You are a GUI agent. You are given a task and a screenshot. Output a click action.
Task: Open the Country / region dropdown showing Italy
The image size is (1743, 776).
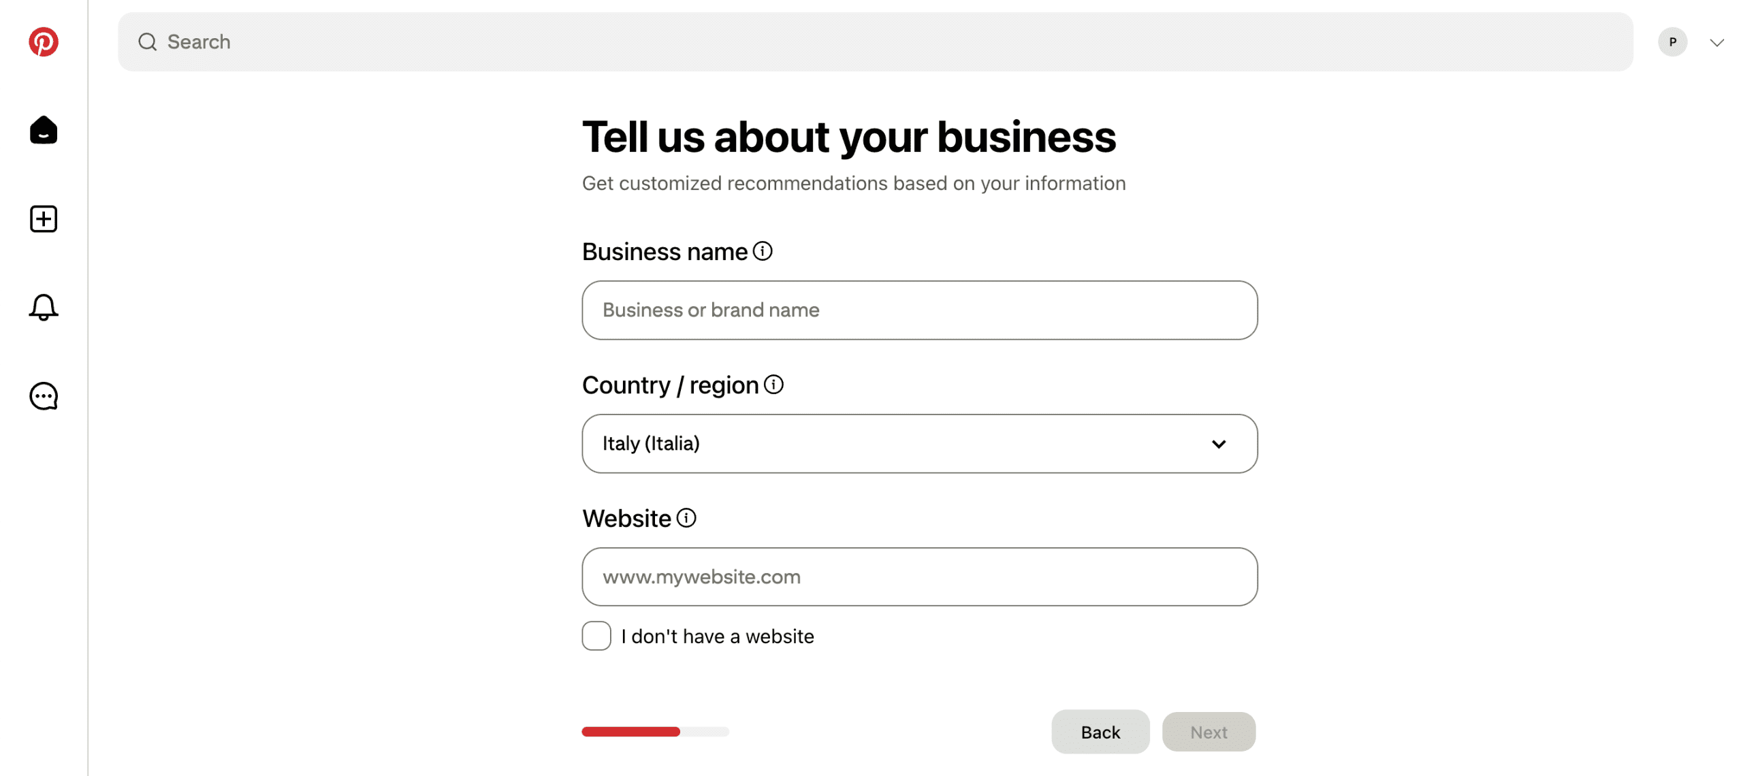tap(919, 444)
